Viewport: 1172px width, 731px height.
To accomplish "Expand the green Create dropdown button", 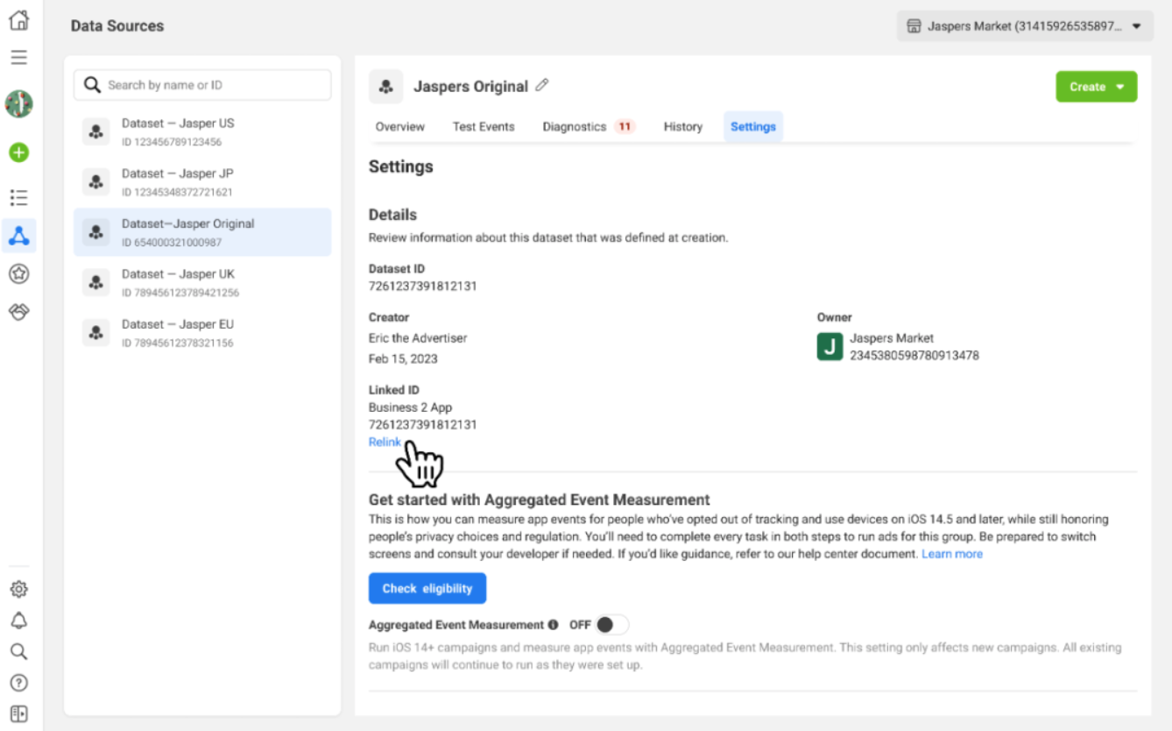I will tap(1096, 87).
